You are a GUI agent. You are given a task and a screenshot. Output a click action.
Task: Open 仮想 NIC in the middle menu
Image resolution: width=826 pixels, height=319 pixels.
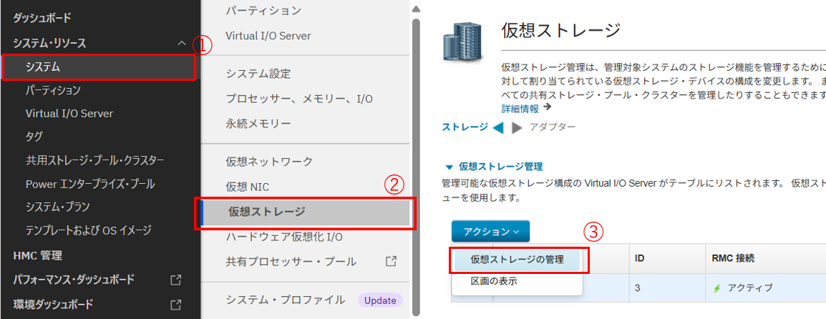pos(248,187)
